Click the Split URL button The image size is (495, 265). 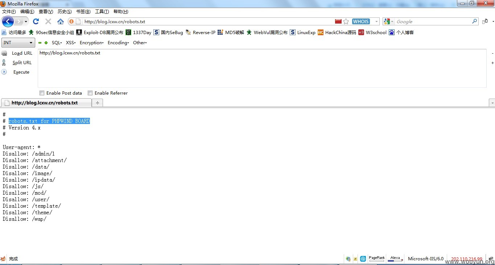click(17, 63)
